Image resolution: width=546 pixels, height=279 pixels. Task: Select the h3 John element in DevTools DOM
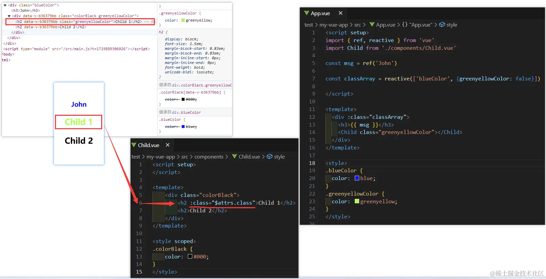(x=26, y=10)
